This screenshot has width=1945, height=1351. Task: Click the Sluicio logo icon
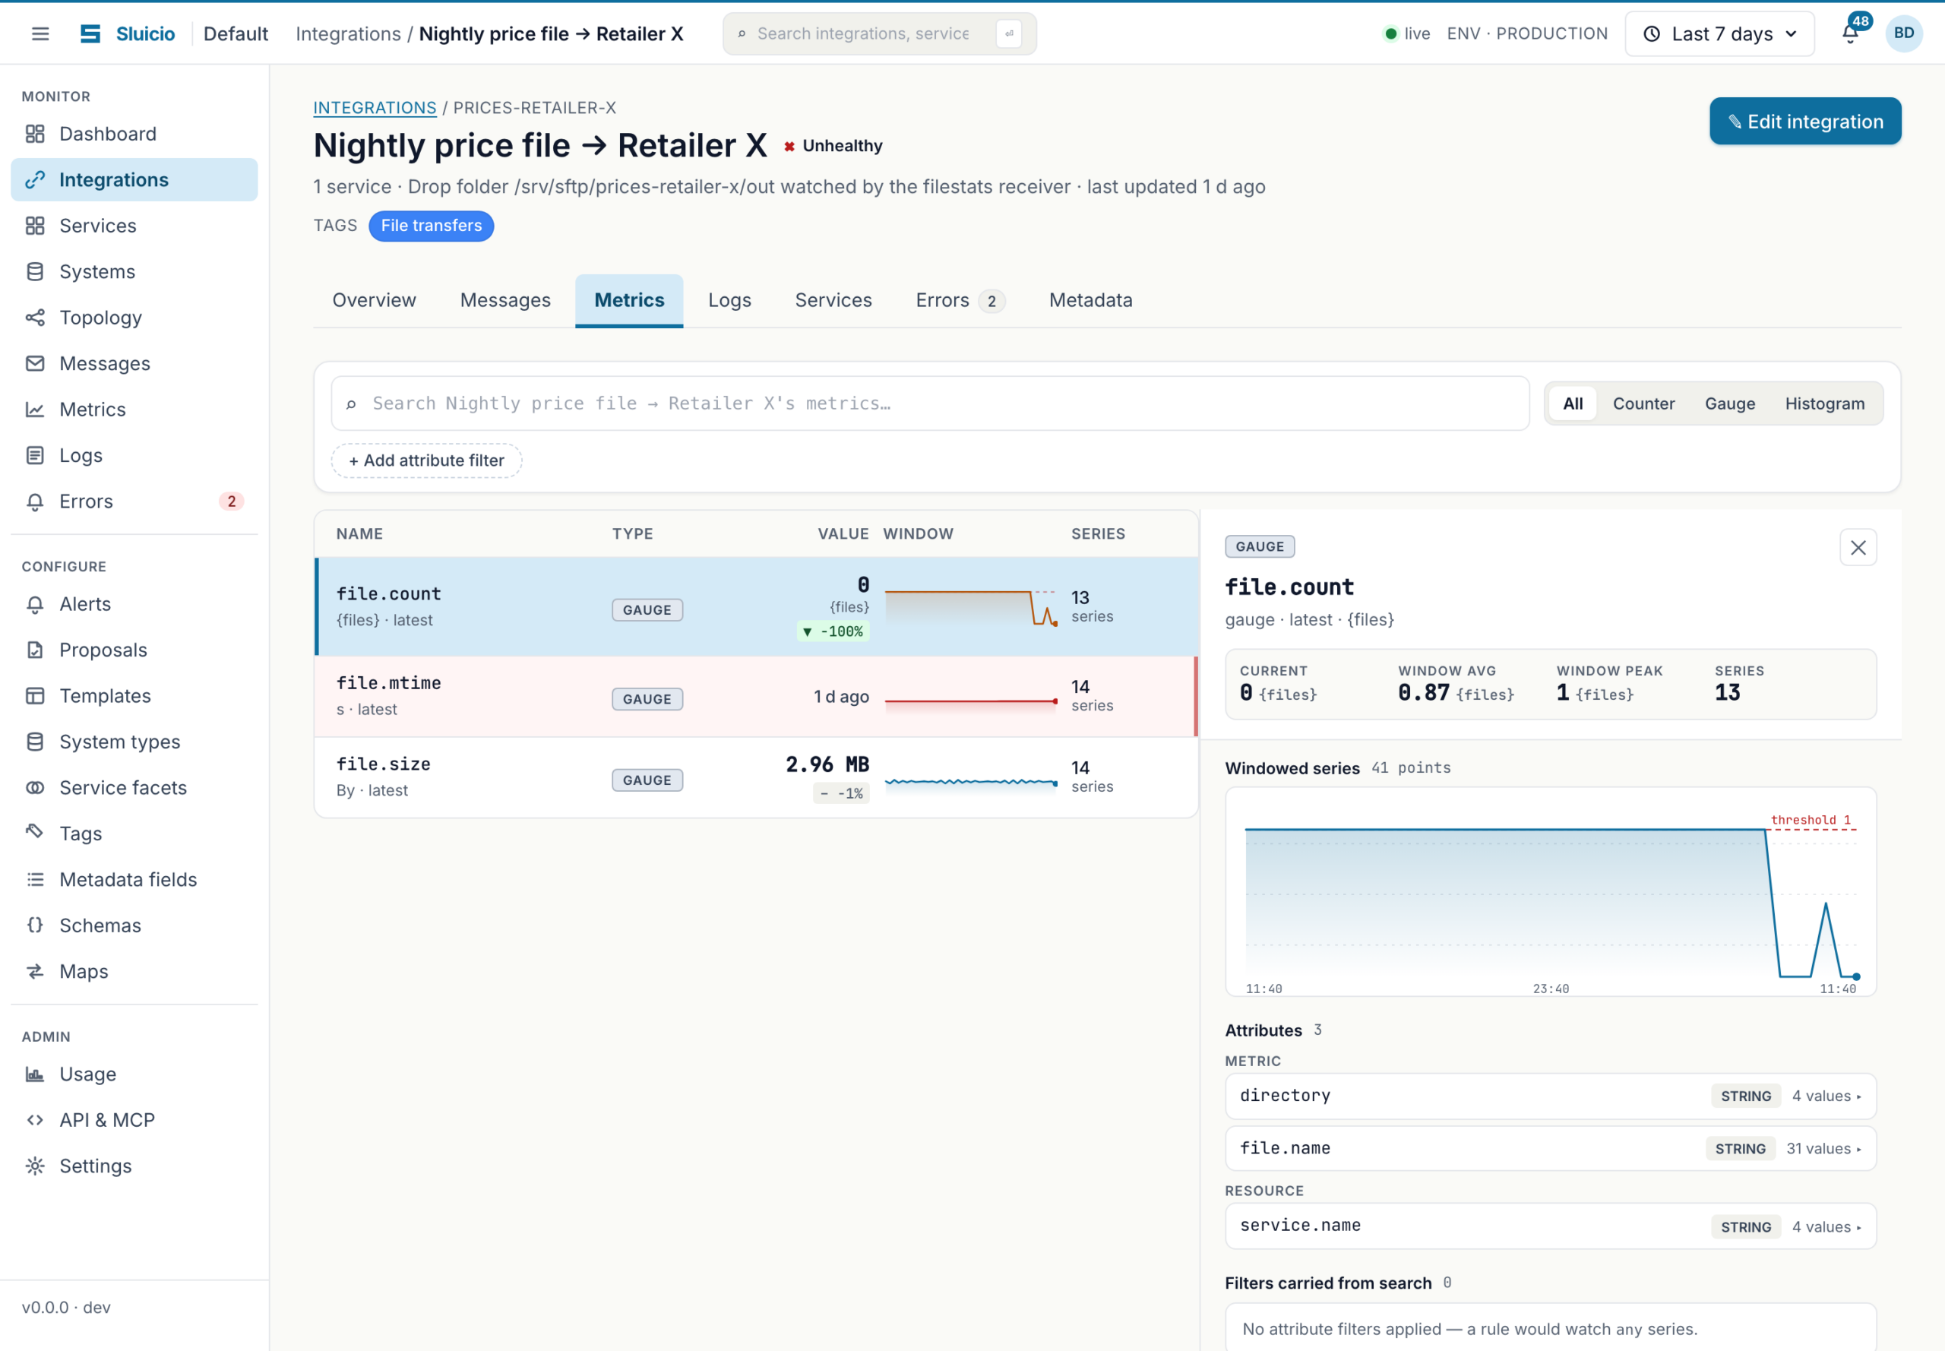(x=90, y=34)
